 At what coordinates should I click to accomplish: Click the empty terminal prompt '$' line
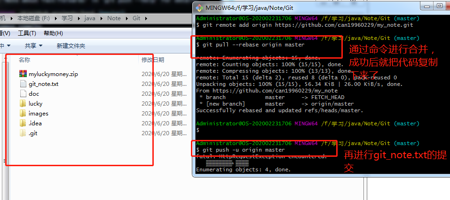click(x=198, y=130)
